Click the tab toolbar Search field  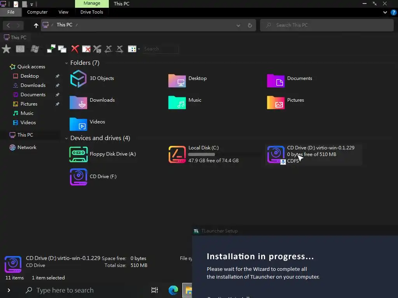click(x=161, y=49)
